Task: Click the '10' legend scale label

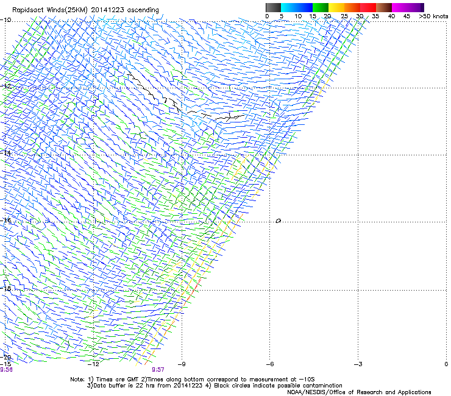Action: tap(298, 16)
